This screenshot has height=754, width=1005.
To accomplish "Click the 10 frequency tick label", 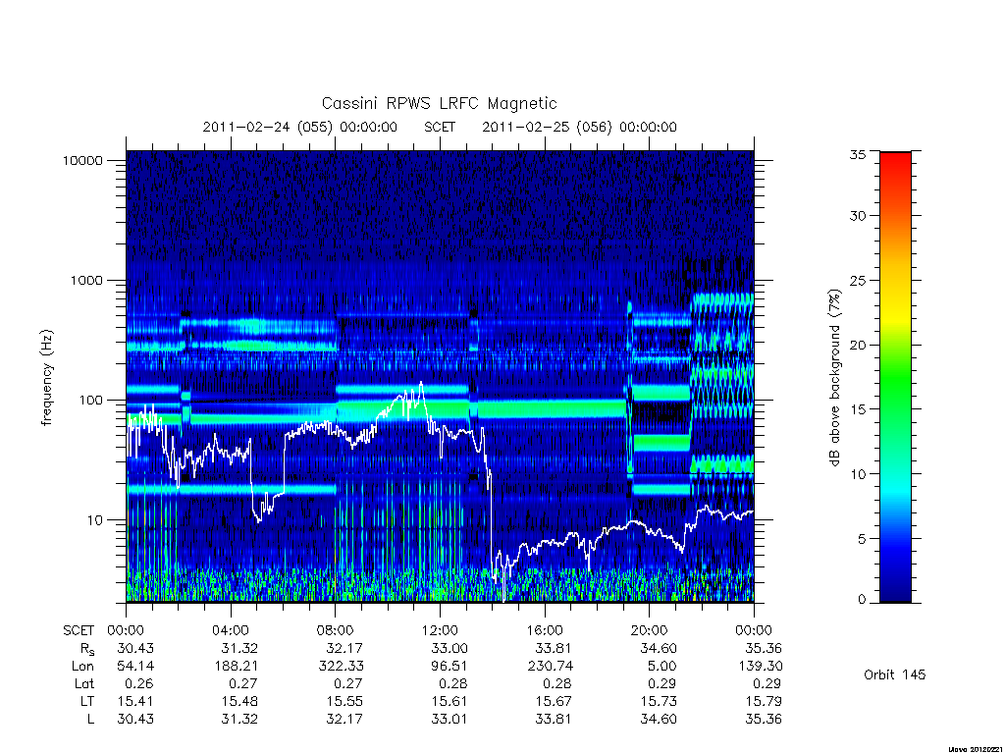I will pos(94,520).
